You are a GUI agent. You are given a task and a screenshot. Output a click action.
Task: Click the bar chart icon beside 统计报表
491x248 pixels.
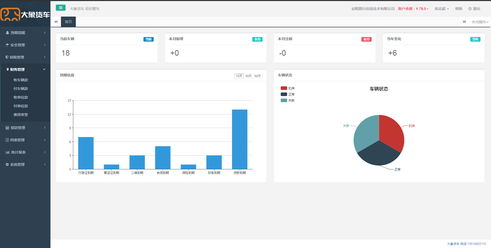pos(7,152)
